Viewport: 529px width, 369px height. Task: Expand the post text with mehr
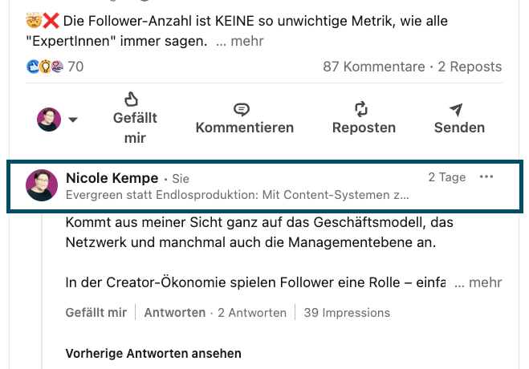(x=246, y=40)
